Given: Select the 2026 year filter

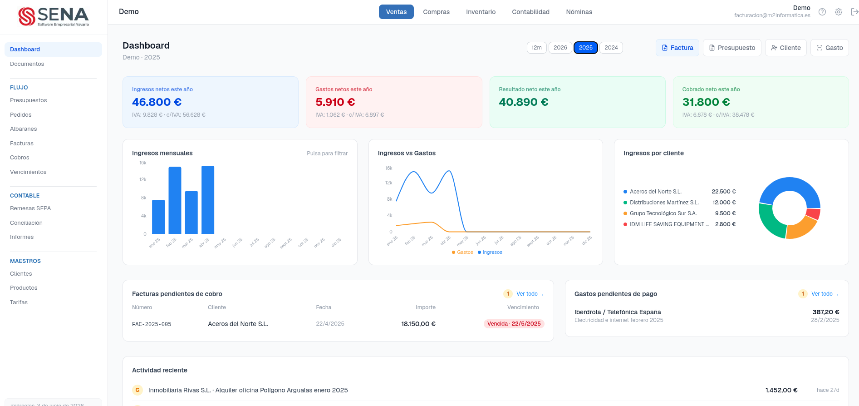Looking at the screenshot, I should pos(560,48).
